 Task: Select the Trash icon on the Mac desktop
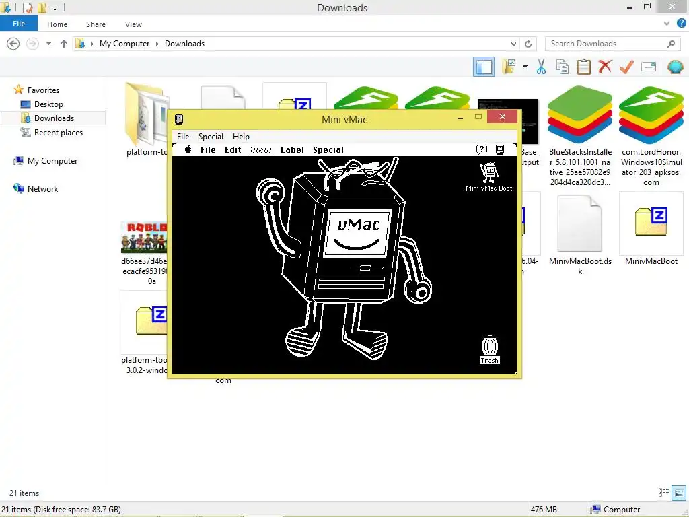[490, 350]
